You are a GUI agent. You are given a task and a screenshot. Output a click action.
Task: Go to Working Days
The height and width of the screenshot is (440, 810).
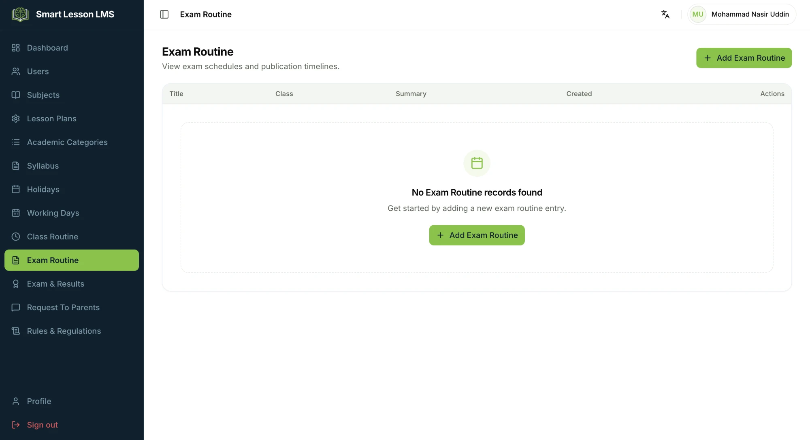[72, 213]
